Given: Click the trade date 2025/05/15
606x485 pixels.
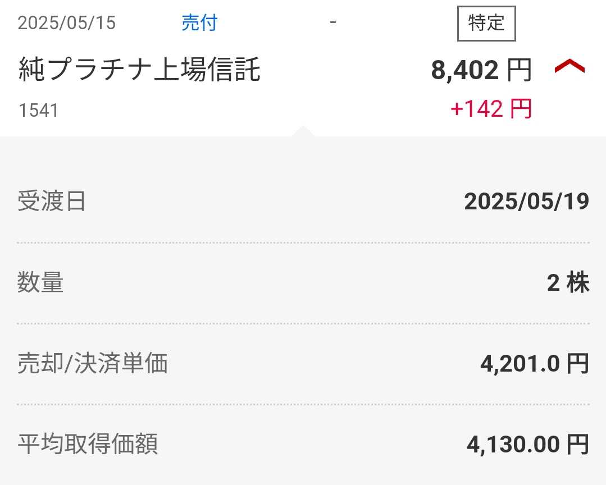Looking at the screenshot, I should pos(67,24).
